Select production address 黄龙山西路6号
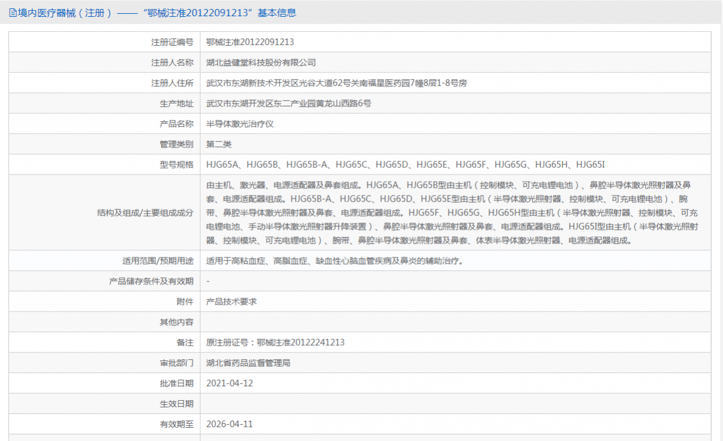723x441 pixels. (289, 103)
